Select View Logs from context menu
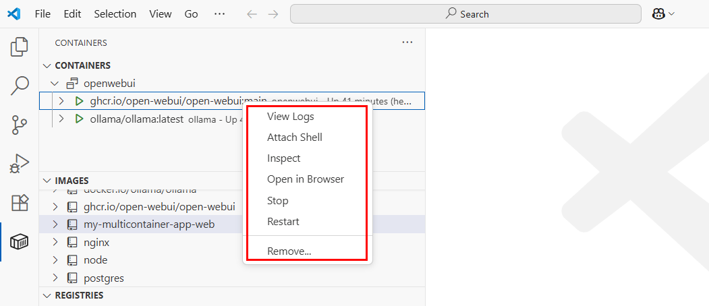The height and width of the screenshot is (306, 709). coord(290,116)
